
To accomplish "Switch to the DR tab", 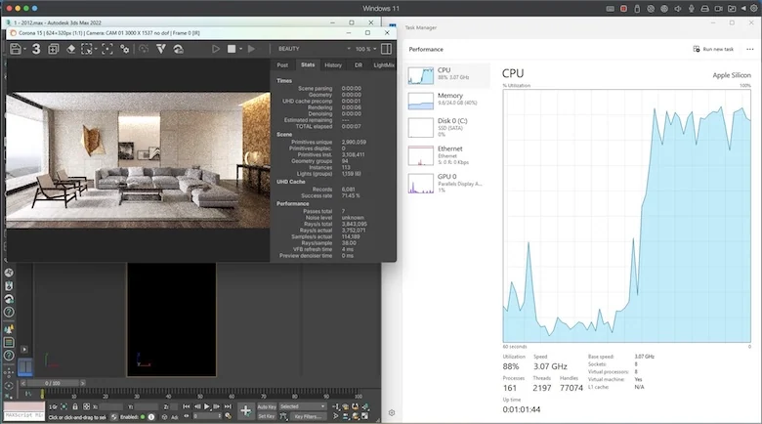I will [x=359, y=64].
